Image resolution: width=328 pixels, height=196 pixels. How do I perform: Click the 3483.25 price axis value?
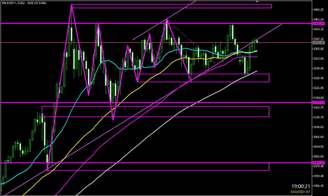click(319, 10)
